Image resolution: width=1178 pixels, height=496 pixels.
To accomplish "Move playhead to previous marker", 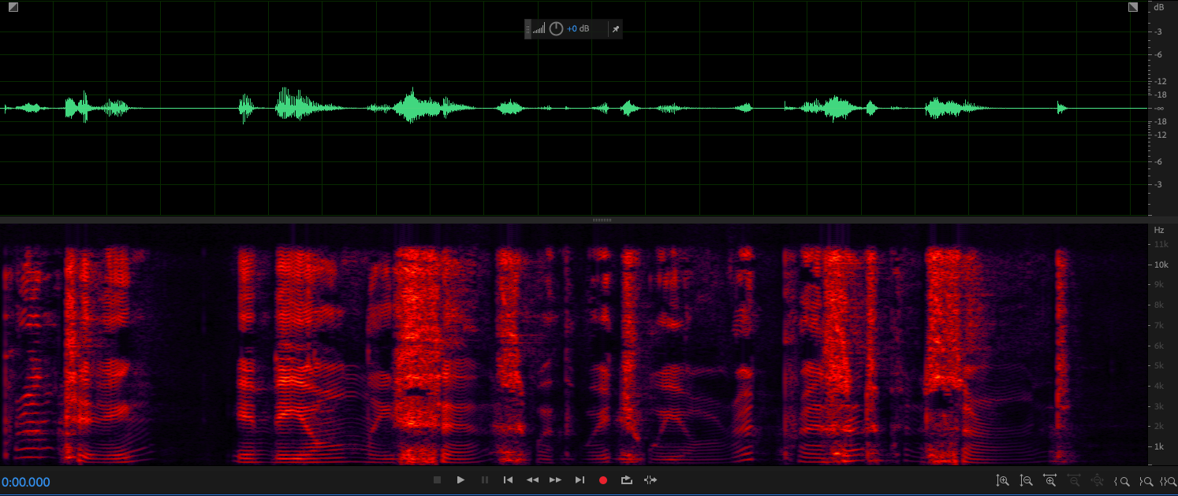I will [509, 480].
